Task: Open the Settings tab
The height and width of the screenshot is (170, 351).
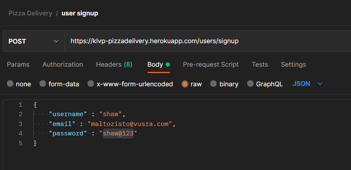Action: pyautogui.click(x=293, y=64)
